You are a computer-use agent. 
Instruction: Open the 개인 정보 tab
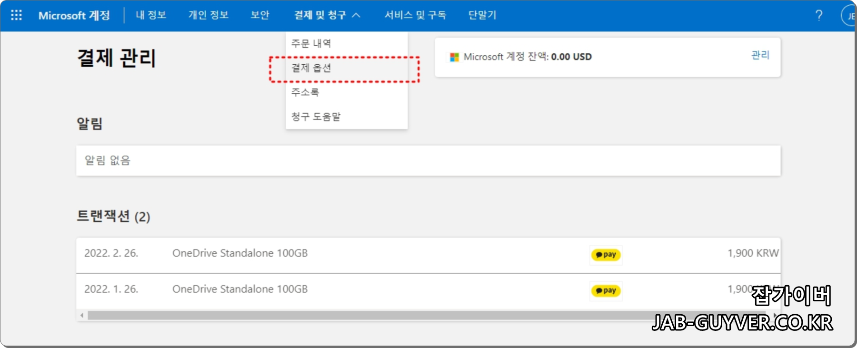tap(209, 15)
